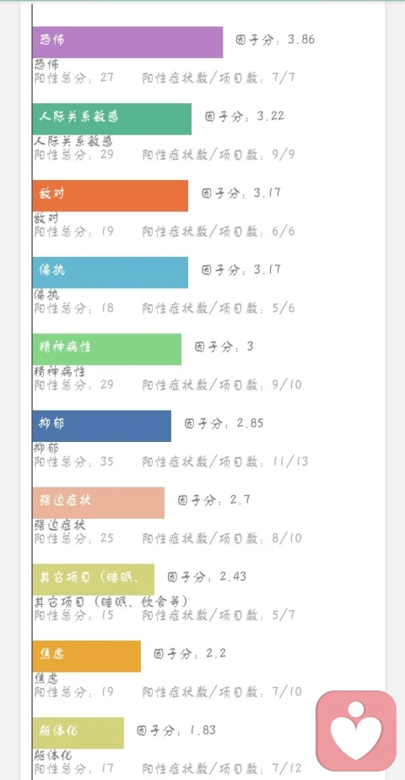Image resolution: width=405 pixels, height=780 pixels.
Task: Click the 因子分: 3.86 score label
Action: (x=275, y=40)
